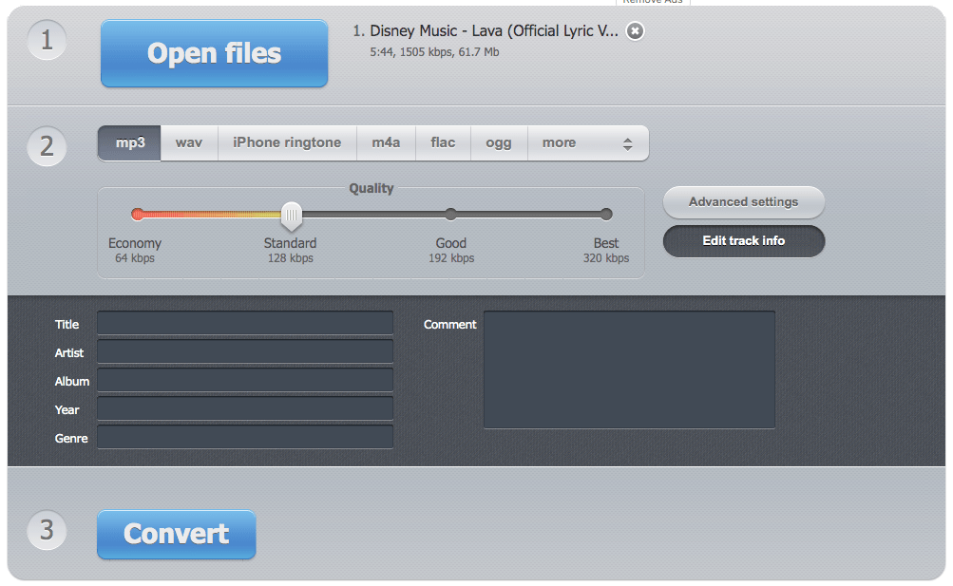The height and width of the screenshot is (586, 953).
Task: Click the Open files button
Action: [x=213, y=53]
